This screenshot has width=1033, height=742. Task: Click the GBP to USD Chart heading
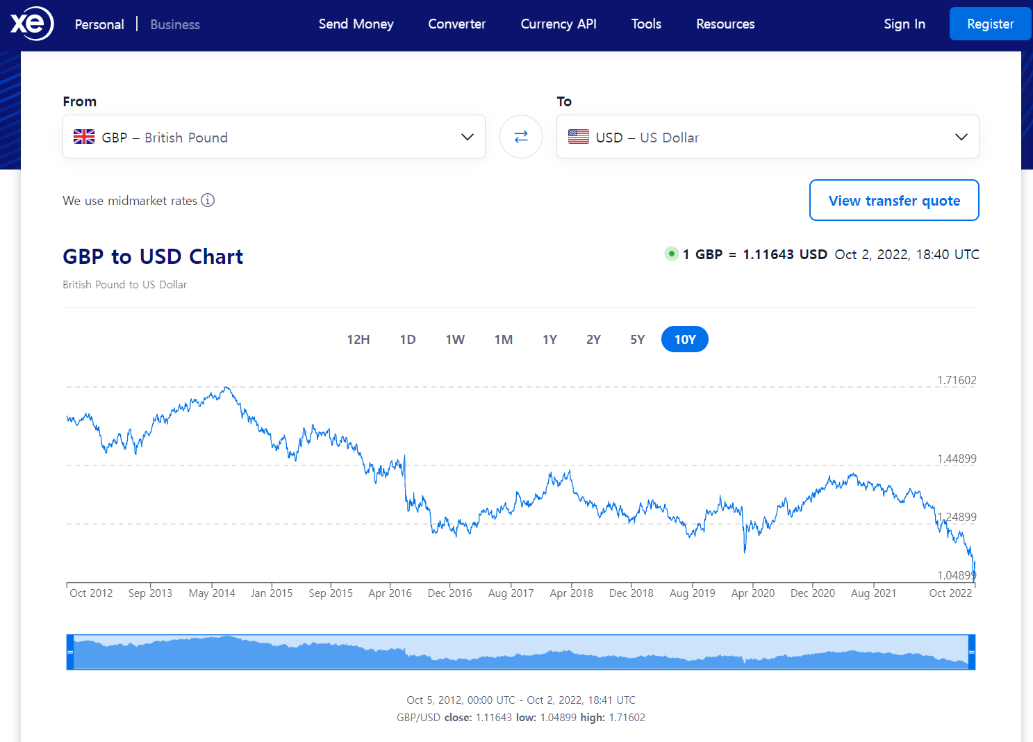(153, 256)
